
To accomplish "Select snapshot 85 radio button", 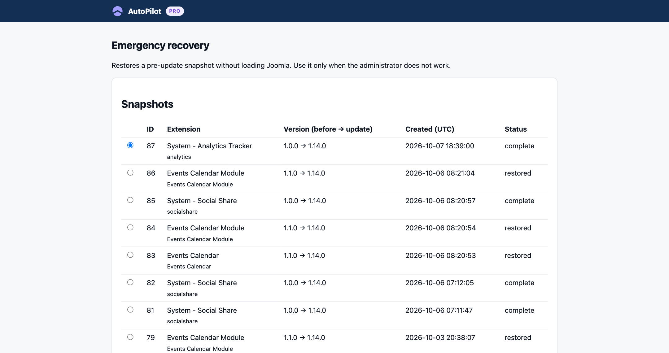I will pyautogui.click(x=130, y=200).
